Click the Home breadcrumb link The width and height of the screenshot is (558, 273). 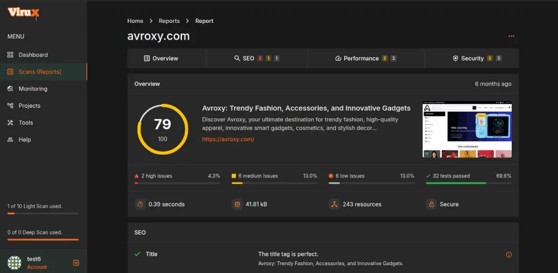(x=135, y=21)
